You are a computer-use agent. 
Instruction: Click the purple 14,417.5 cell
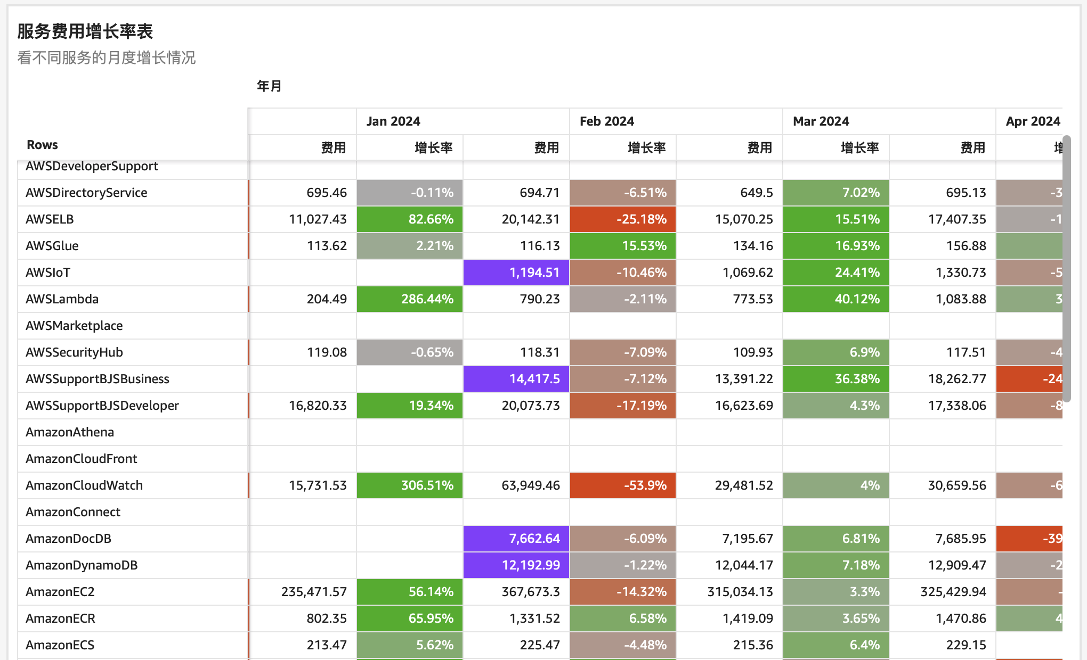(x=516, y=379)
